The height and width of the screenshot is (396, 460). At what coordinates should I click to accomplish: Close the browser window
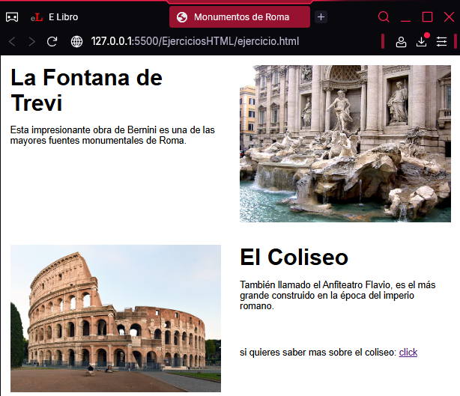pos(450,17)
